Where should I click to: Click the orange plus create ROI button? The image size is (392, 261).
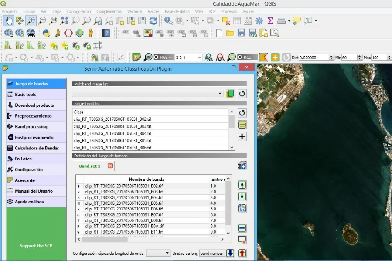(275, 58)
